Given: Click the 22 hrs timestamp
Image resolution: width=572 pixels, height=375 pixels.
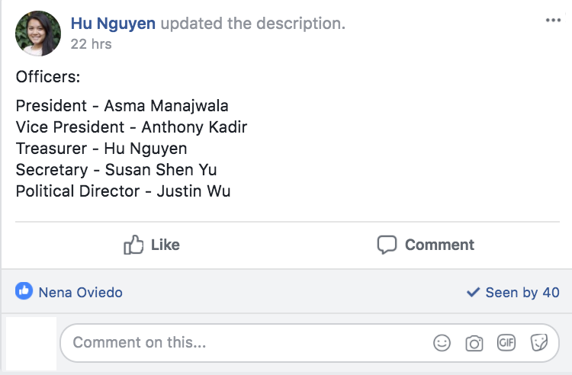Looking at the screenshot, I should pyautogui.click(x=92, y=44).
